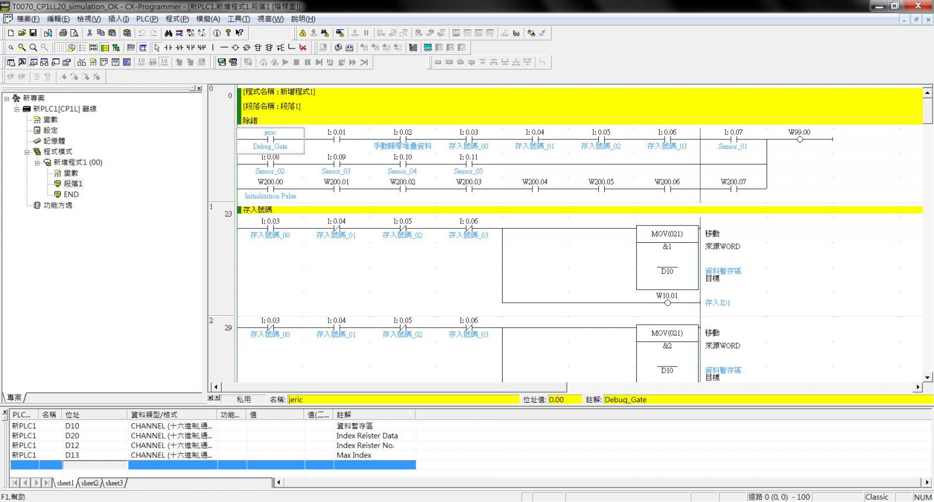Toggle the project workspace view button
This screenshot has width=934, height=502.
click(x=11, y=62)
